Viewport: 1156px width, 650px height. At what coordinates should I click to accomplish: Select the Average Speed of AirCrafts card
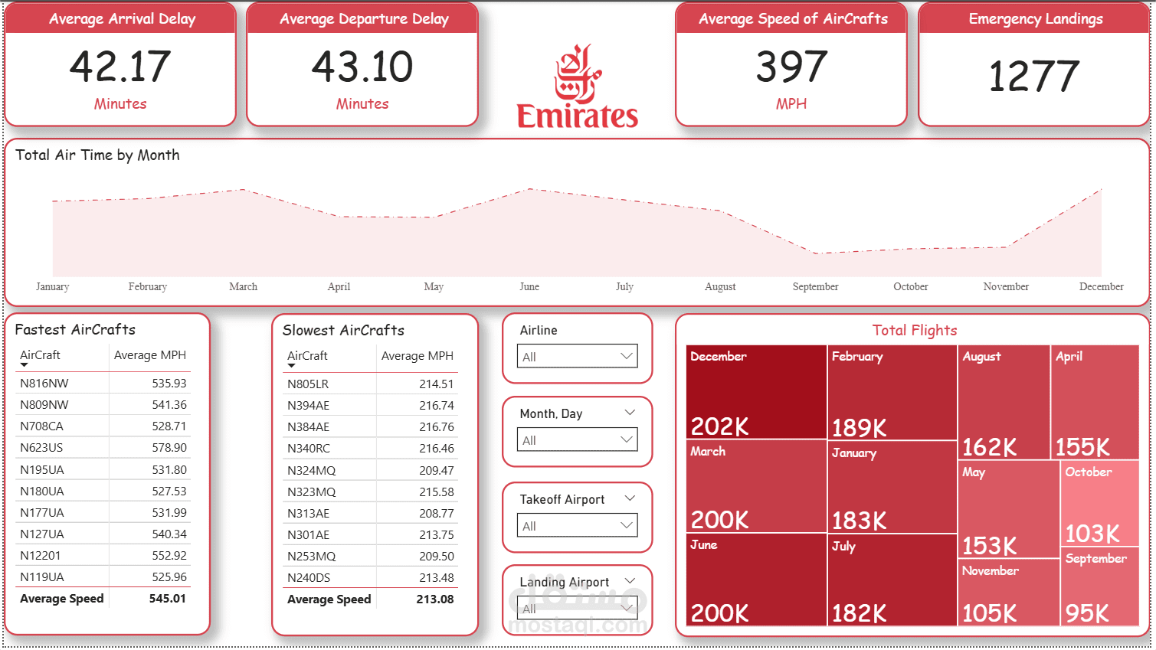[x=791, y=65]
